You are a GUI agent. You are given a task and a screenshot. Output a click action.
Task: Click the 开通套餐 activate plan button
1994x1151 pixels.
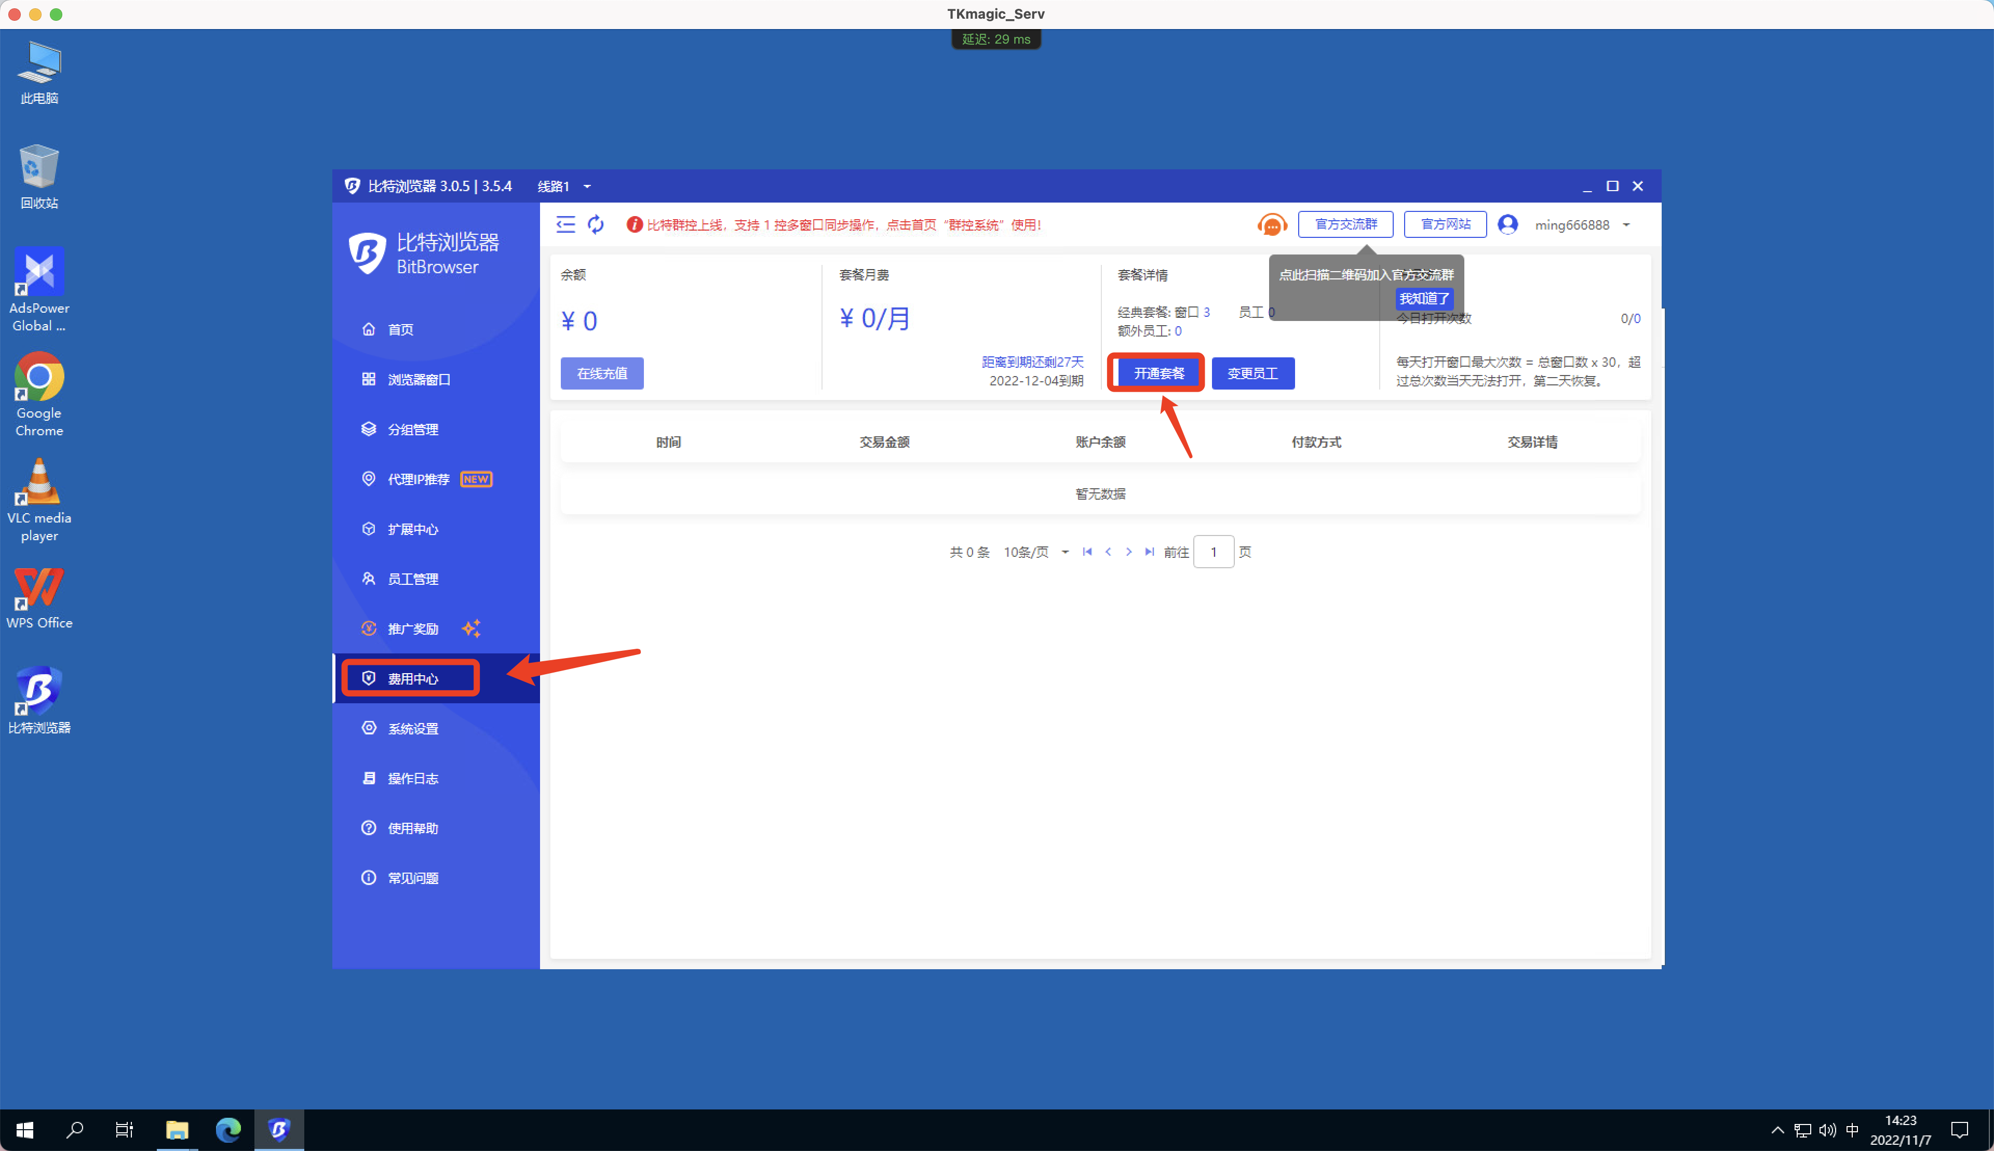pyautogui.click(x=1156, y=372)
